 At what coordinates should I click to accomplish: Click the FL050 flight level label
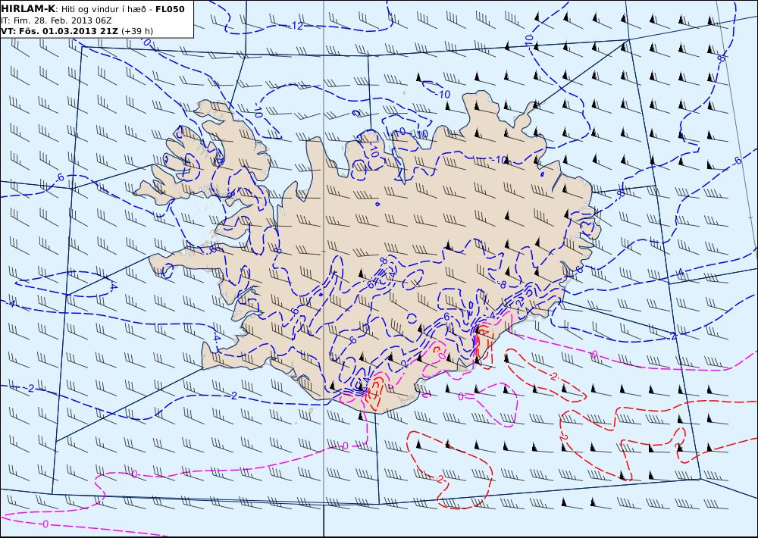click(x=169, y=8)
